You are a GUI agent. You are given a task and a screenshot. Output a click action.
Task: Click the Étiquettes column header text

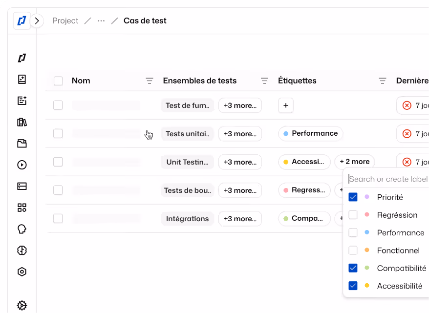tap(297, 81)
